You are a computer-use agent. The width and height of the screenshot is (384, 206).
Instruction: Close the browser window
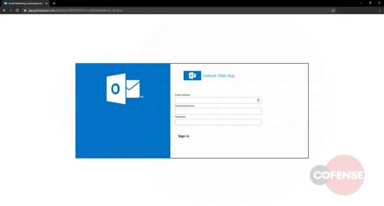379,3
